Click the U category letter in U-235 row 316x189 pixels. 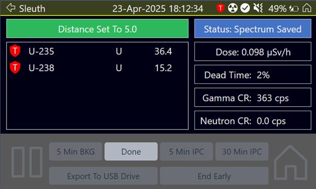tap(118, 51)
